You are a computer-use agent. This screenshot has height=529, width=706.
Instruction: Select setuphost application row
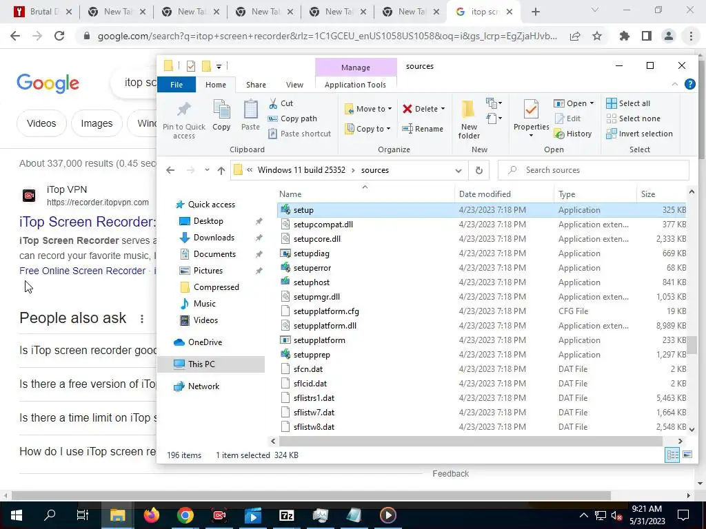point(481,282)
